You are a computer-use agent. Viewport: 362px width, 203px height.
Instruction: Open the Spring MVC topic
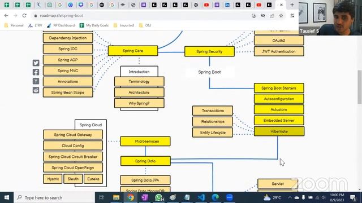tap(68, 70)
